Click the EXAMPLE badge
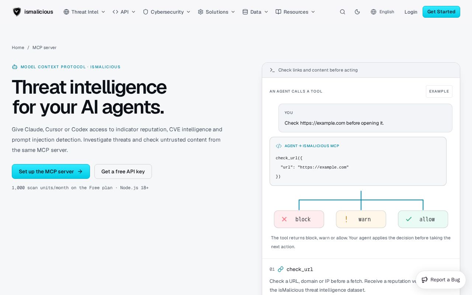472x295 pixels. [439, 91]
